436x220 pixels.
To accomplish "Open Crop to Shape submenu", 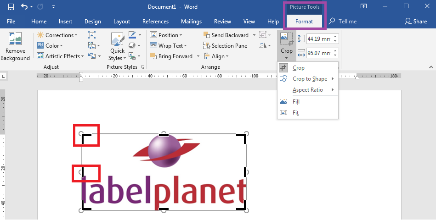I will (x=307, y=79).
